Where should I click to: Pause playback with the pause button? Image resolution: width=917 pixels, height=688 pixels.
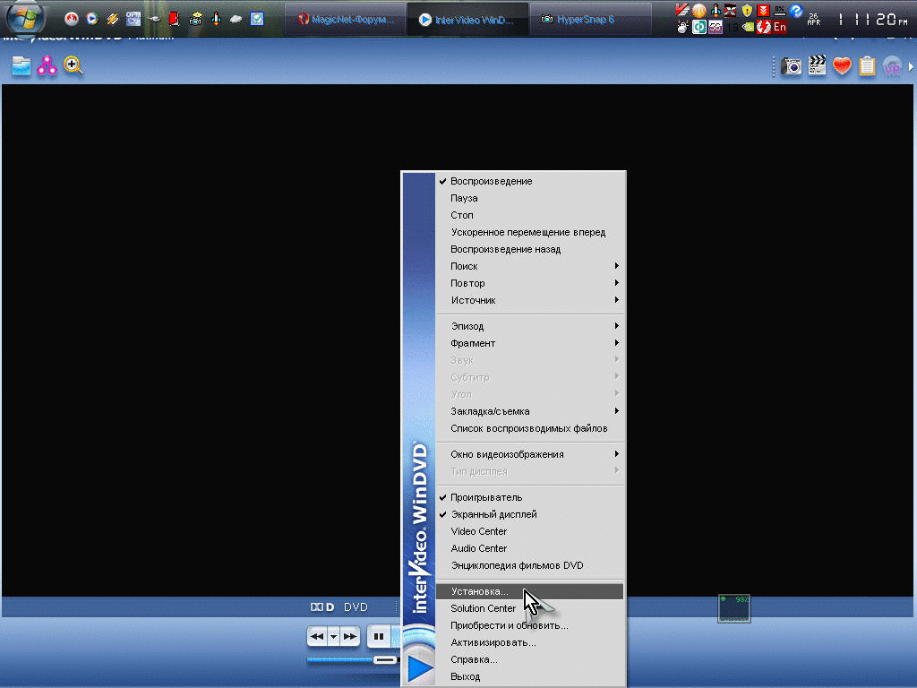pyautogui.click(x=379, y=637)
